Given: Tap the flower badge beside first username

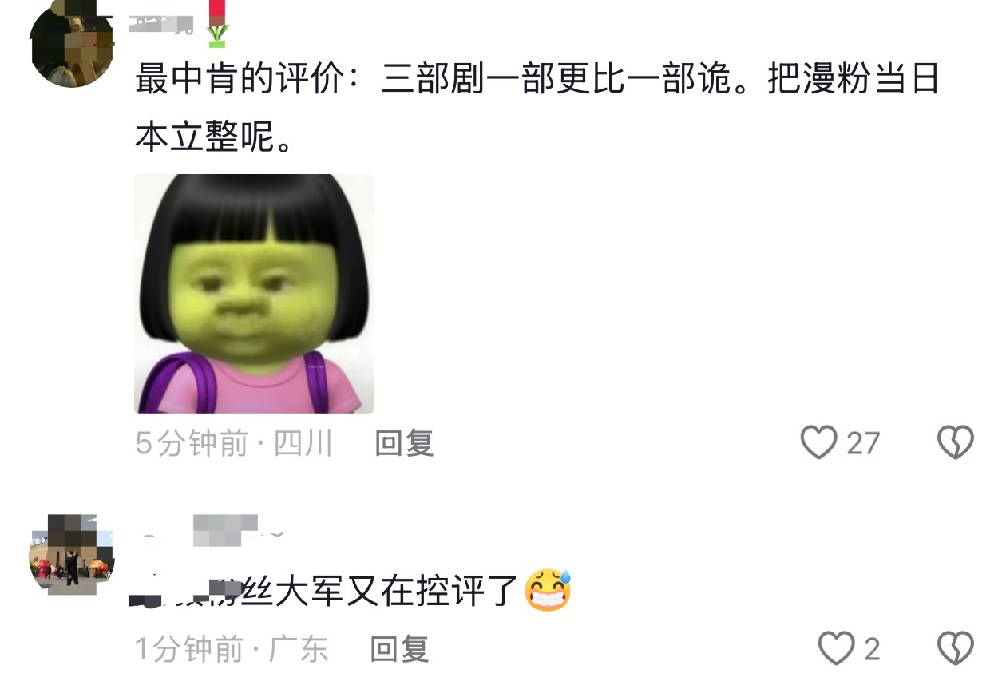Looking at the screenshot, I should [217, 23].
